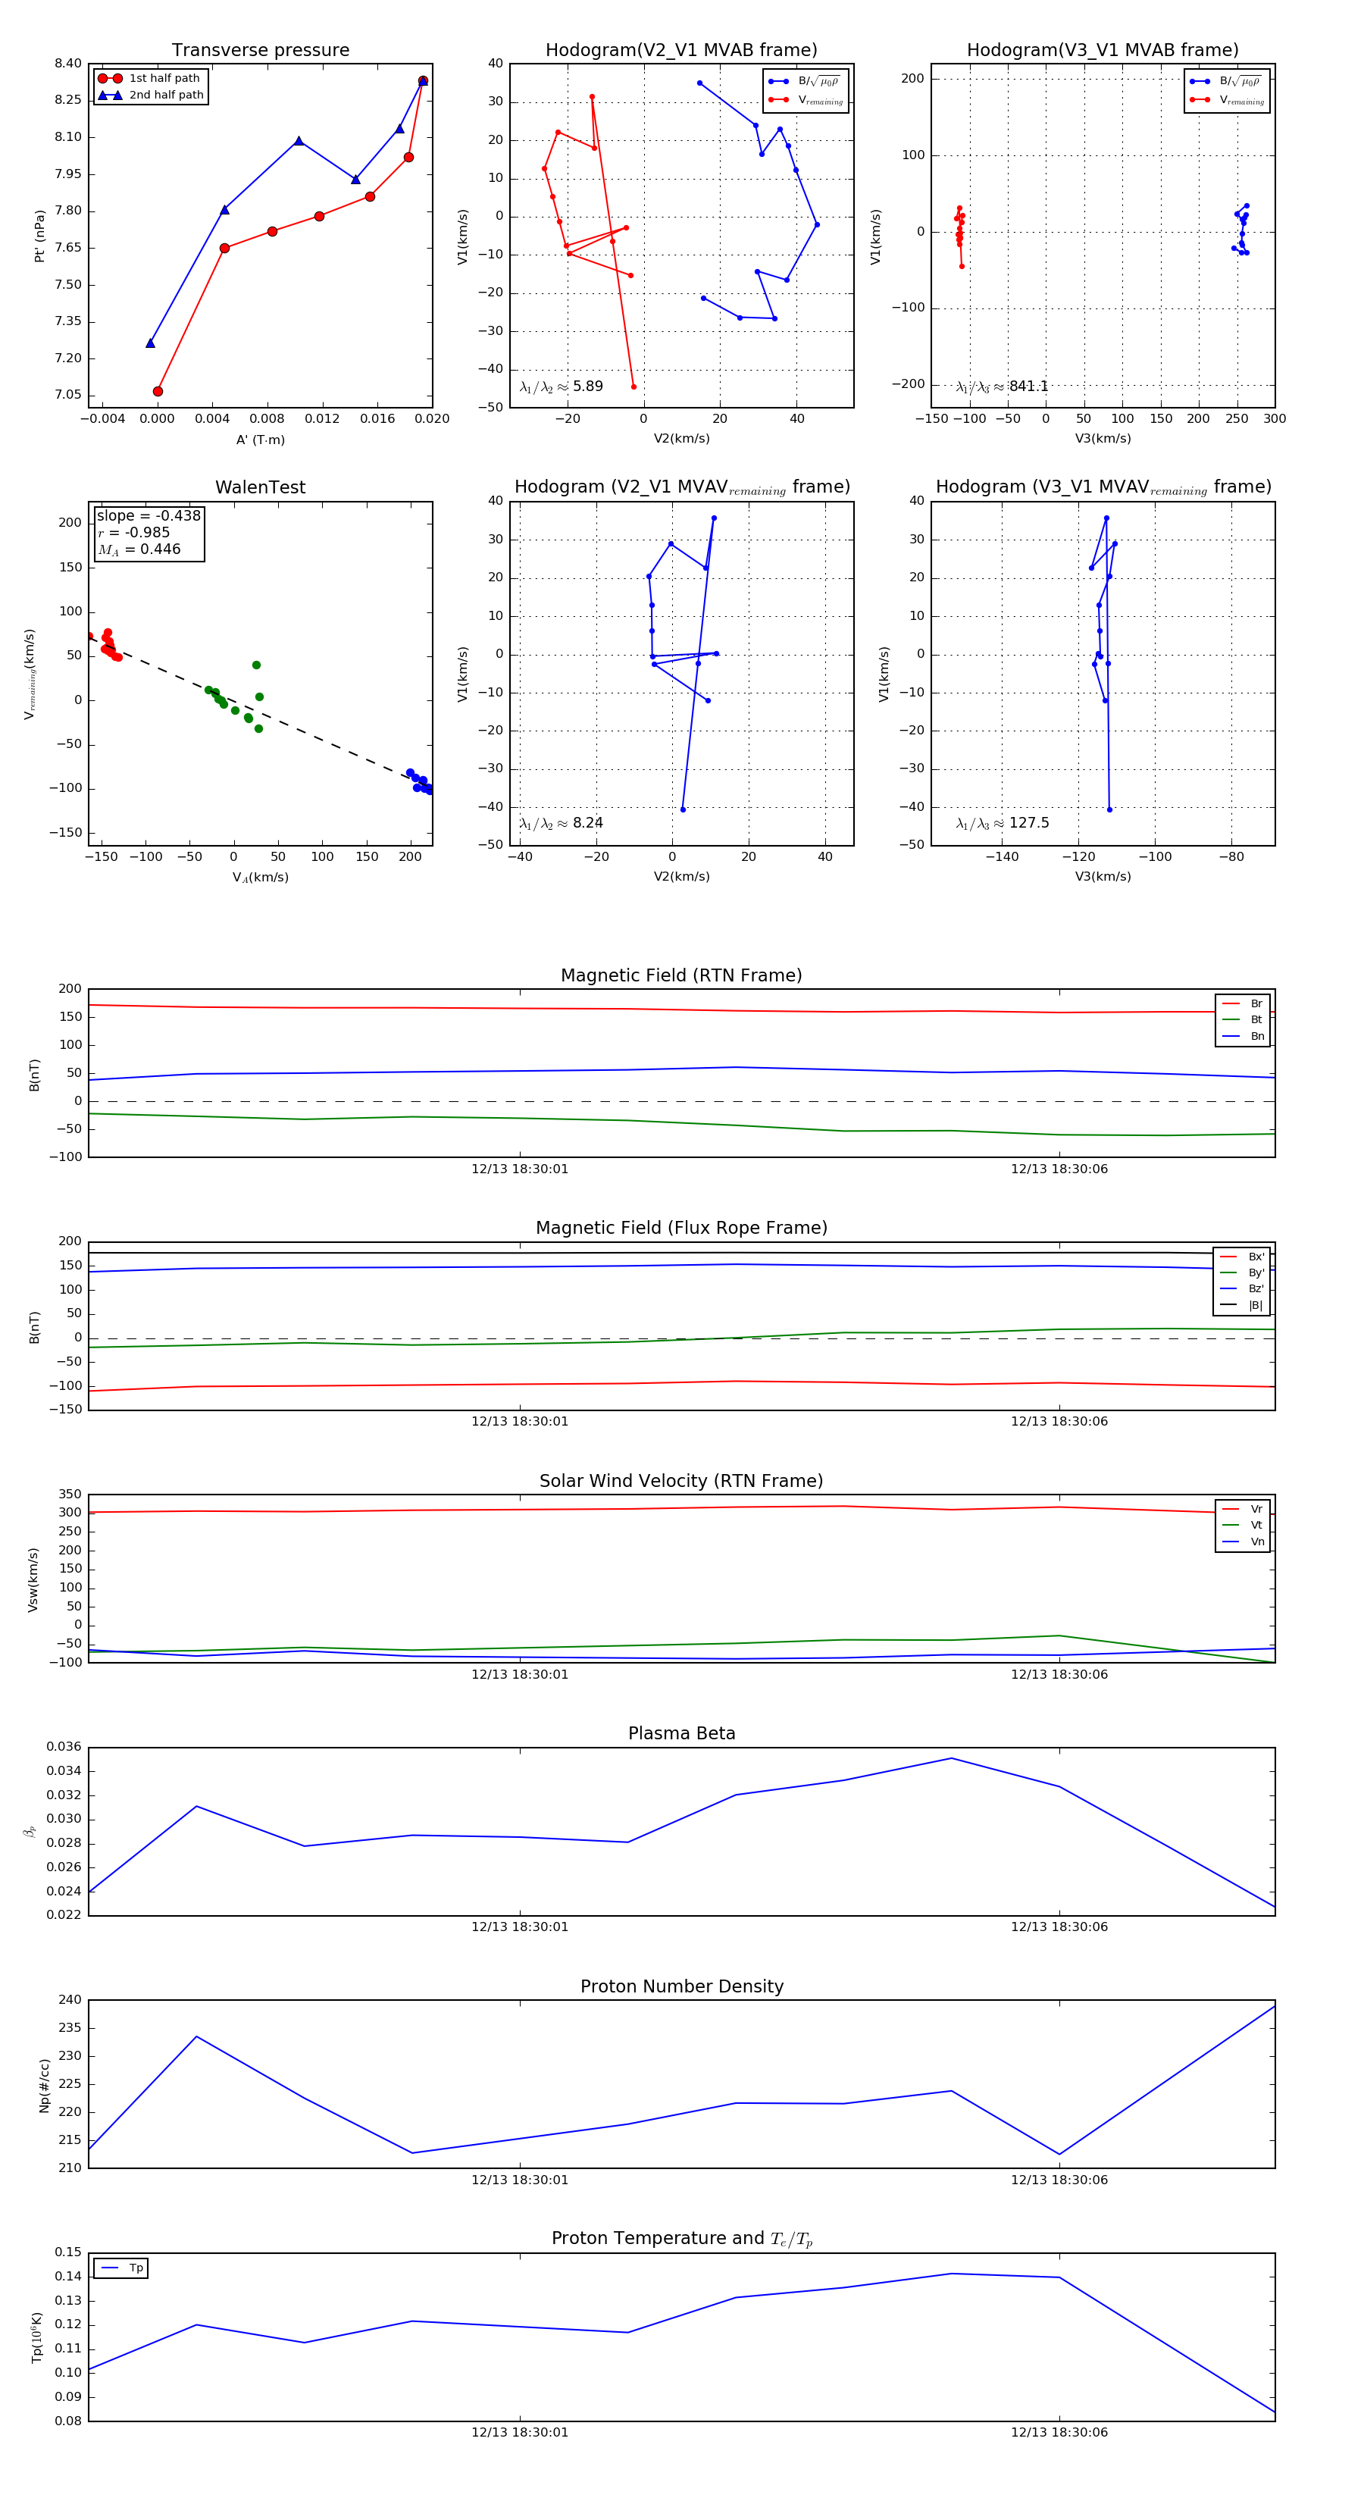Click the 'WalenTest' plot title
The width and height of the screenshot is (1364, 2501).
260,487
